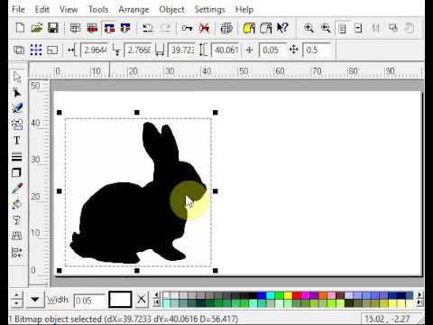Image resolution: width=433 pixels, height=325 pixels.
Task: Select the Text tool
Action: [17, 141]
